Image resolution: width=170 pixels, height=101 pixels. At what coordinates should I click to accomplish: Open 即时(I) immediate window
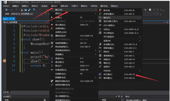120,52
